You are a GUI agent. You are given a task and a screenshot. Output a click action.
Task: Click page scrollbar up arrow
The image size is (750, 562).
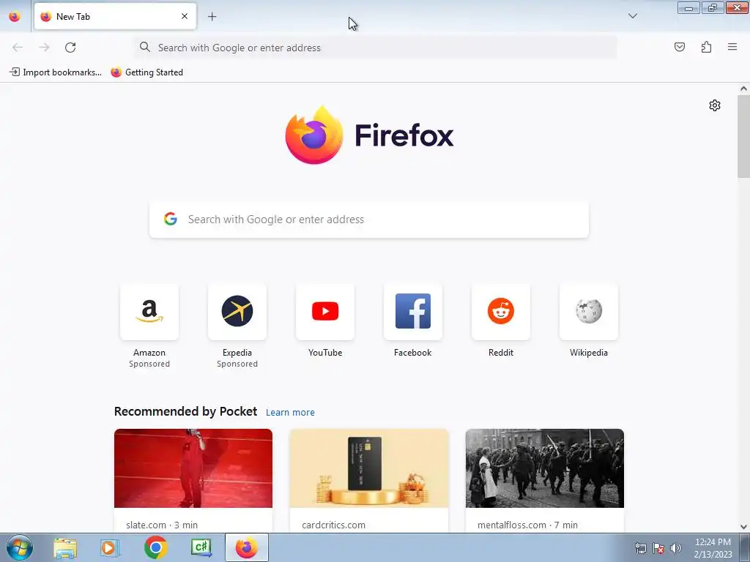(743, 89)
